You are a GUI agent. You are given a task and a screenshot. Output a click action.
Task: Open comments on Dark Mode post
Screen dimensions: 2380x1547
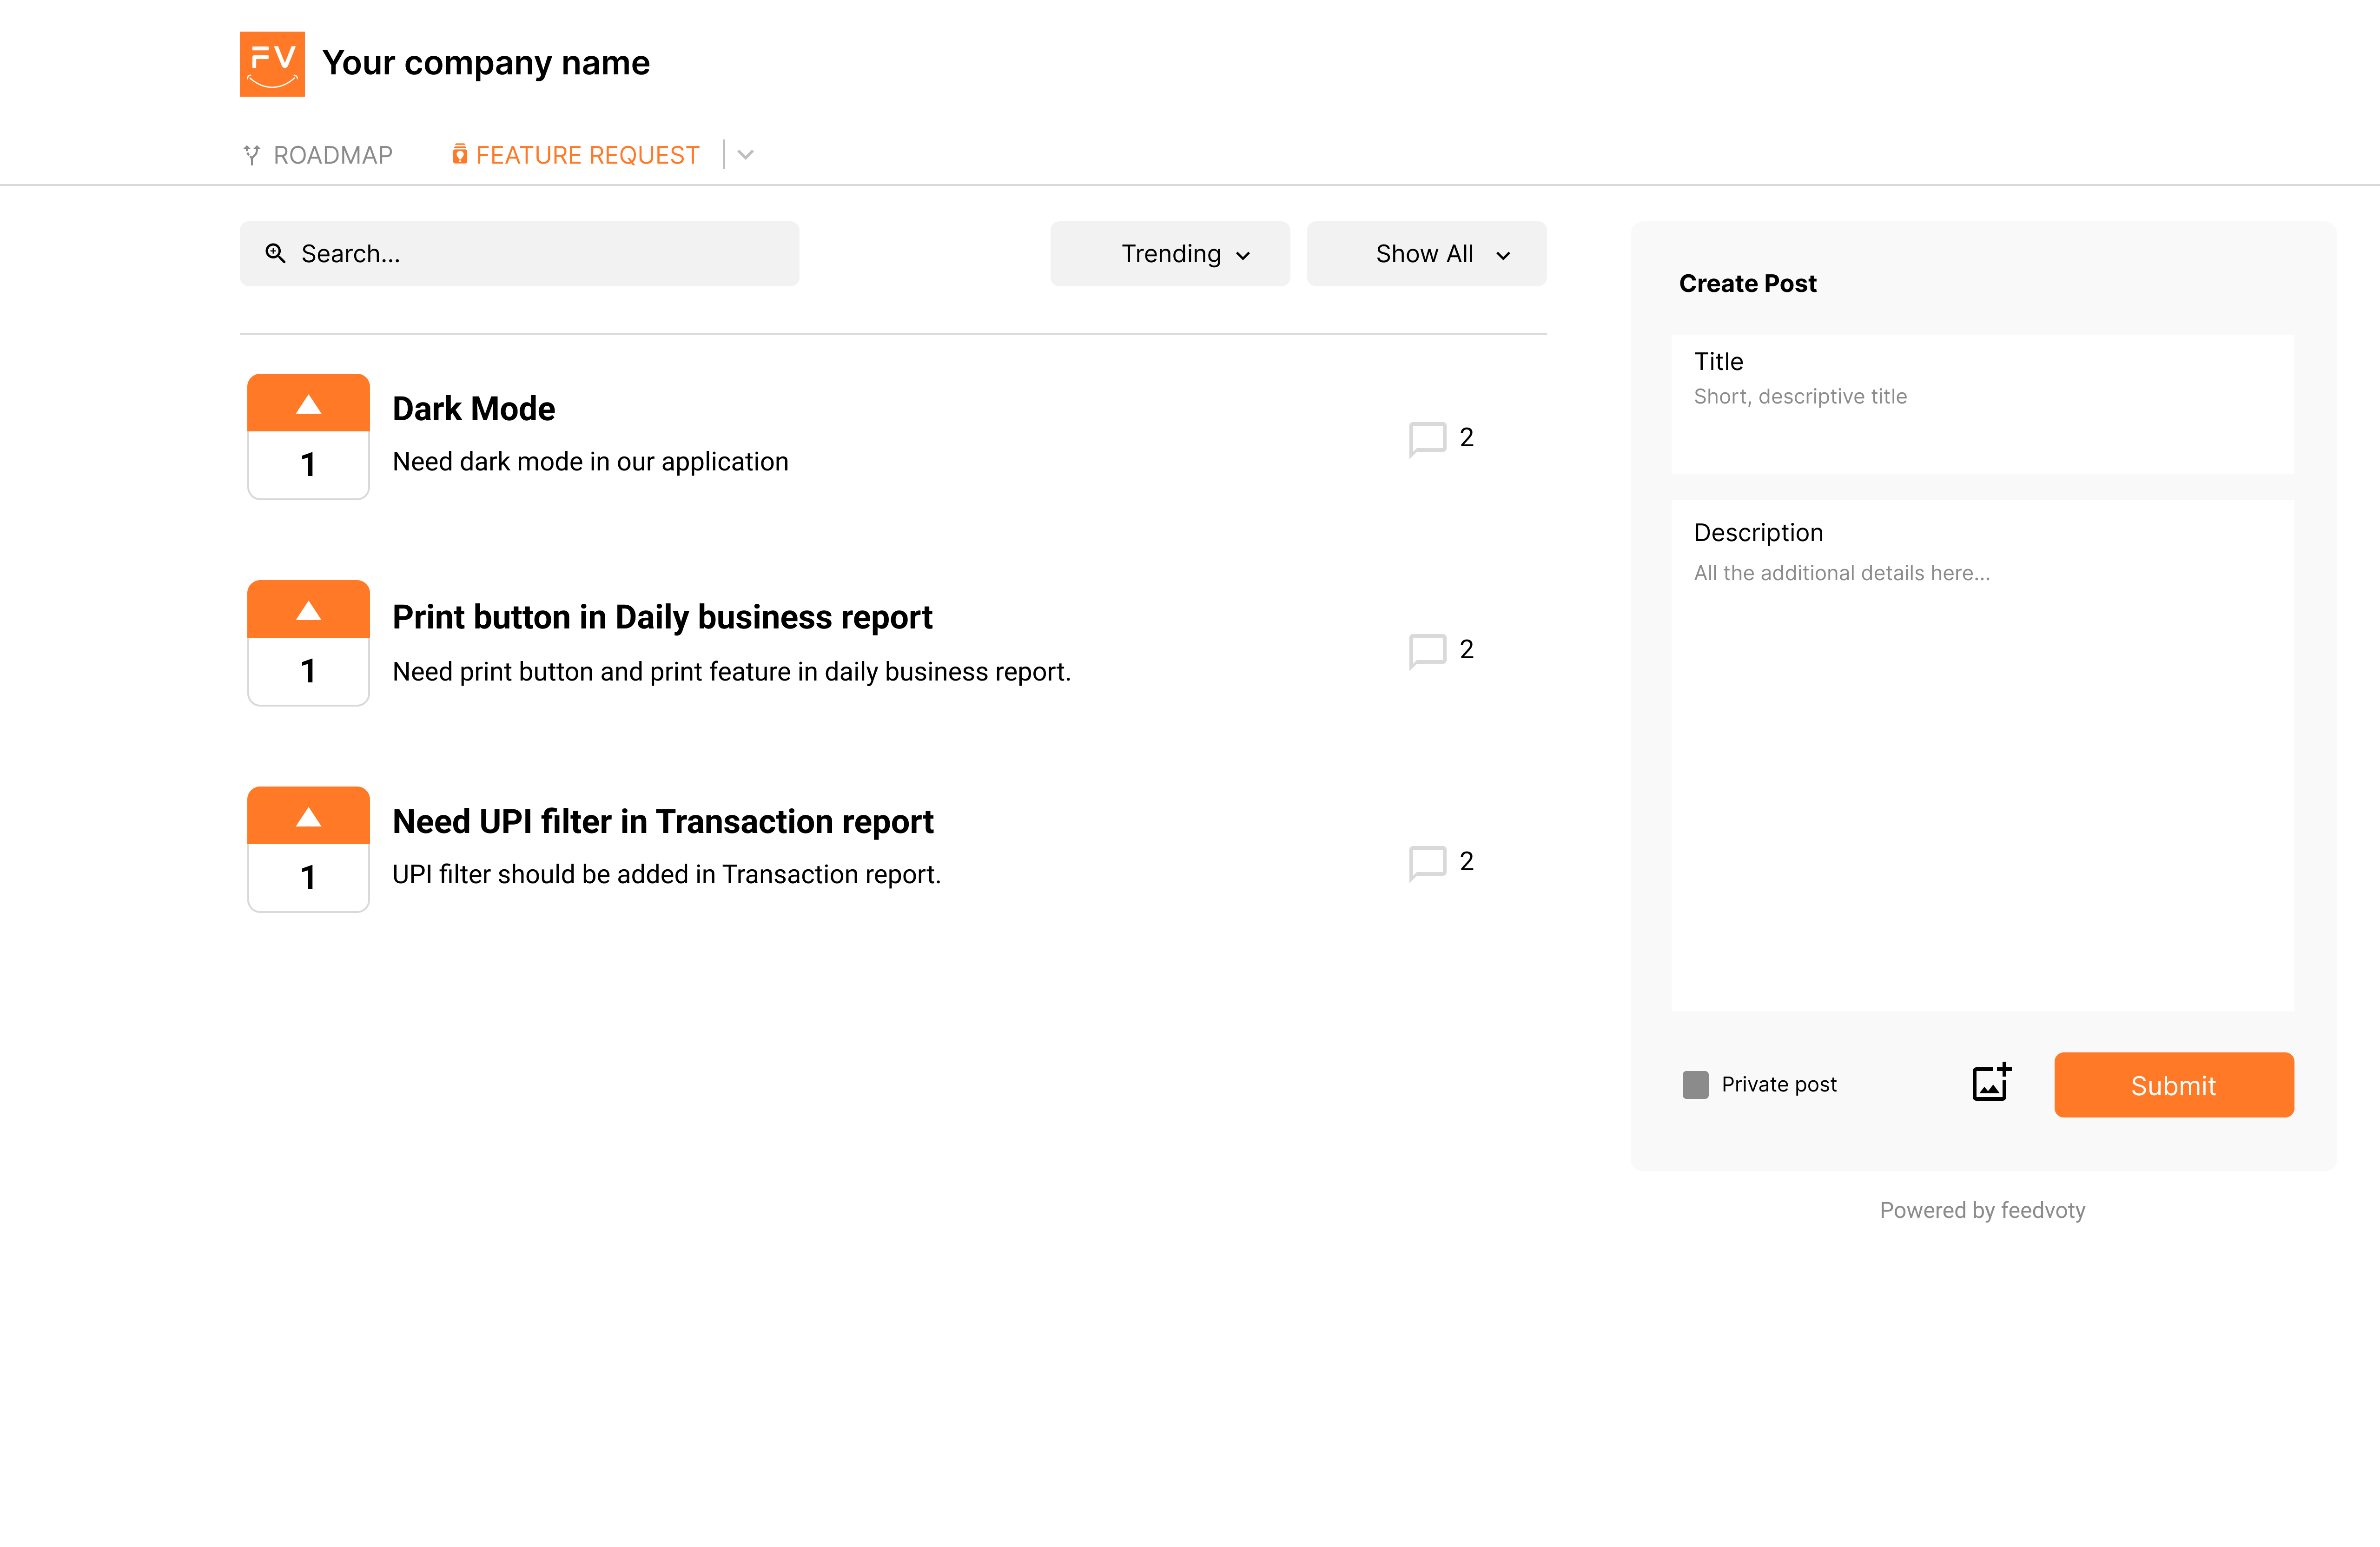tap(1428, 438)
